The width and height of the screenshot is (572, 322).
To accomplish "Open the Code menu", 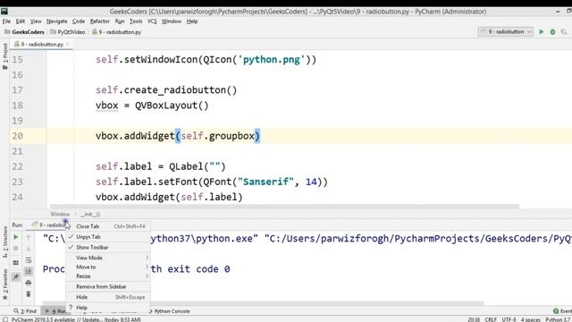I will (x=79, y=21).
